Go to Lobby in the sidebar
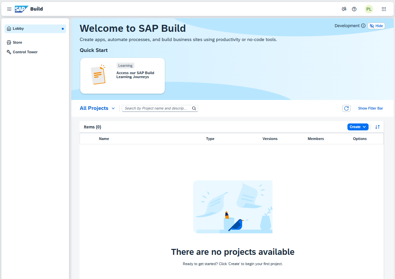This screenshot has width=395, height=279. point(35,29)
